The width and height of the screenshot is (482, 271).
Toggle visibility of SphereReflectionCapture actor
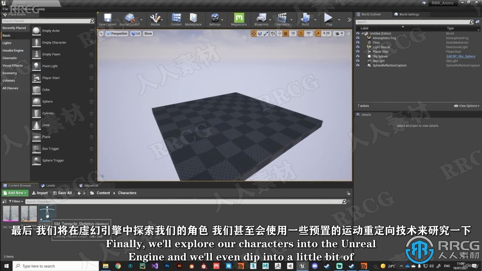[x=358, y=65]
